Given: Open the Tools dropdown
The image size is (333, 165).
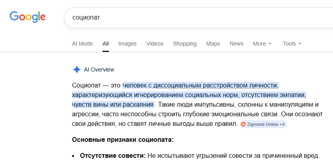Looking at the screenshot, I should [292, 44].
